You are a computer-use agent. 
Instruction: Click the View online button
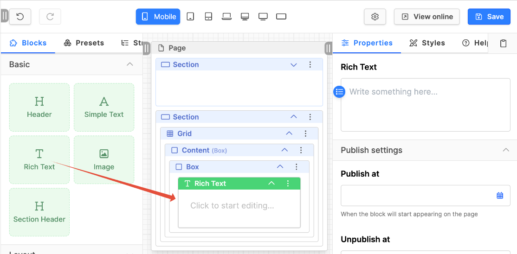coord(427,17)
